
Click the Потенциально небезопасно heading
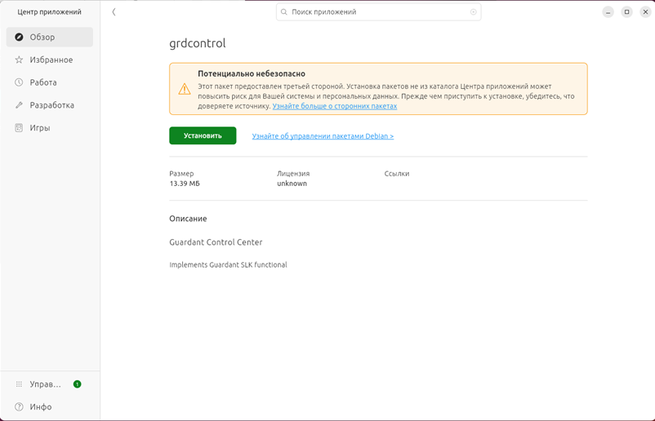252,73
